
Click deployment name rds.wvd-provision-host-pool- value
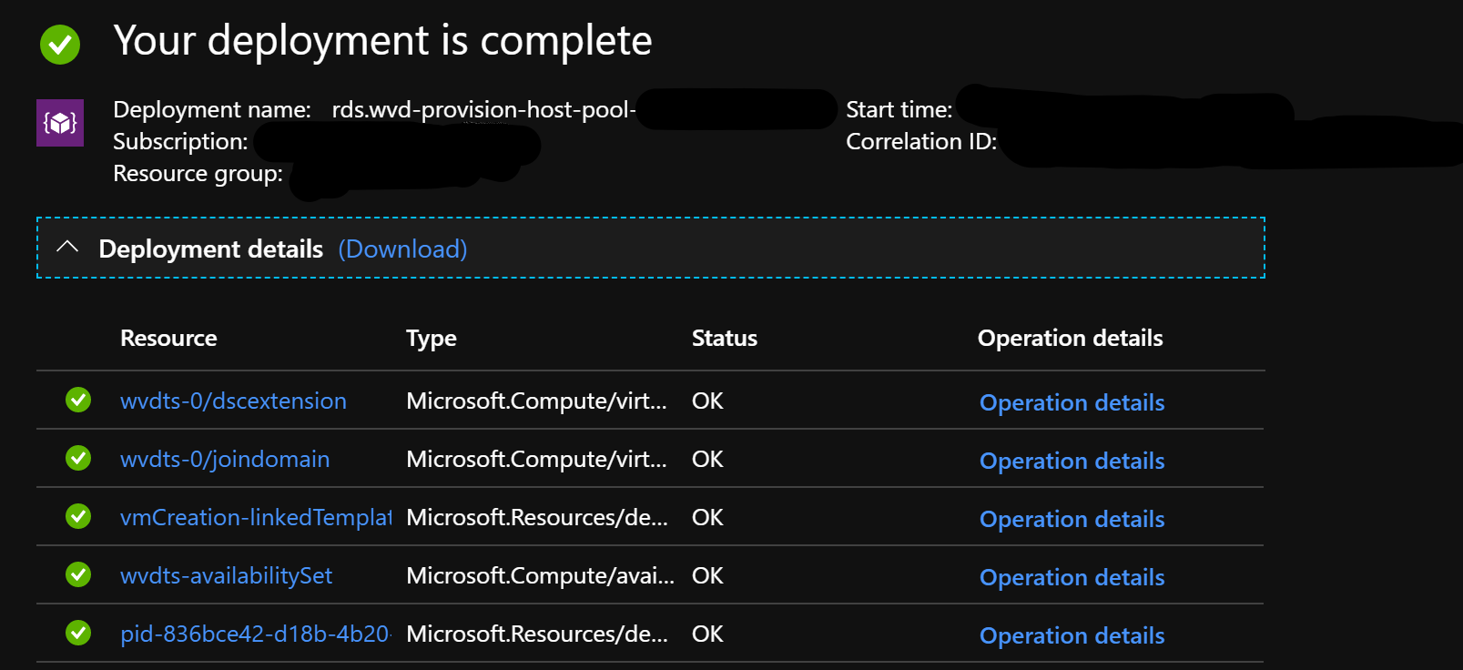pyautogui.click(x=483, y=109)
